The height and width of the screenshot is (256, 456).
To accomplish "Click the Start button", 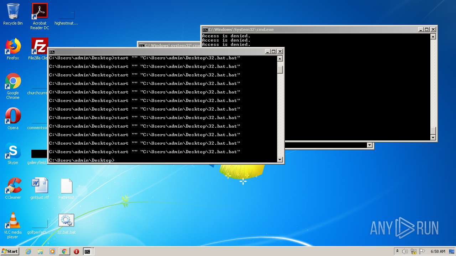I will 10,251.
